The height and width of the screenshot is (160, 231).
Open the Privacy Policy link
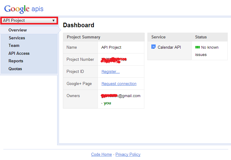pyautogui.click(x=128, y=154)
